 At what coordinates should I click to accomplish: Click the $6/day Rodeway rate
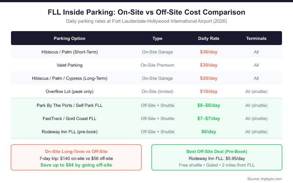point(208,132)
